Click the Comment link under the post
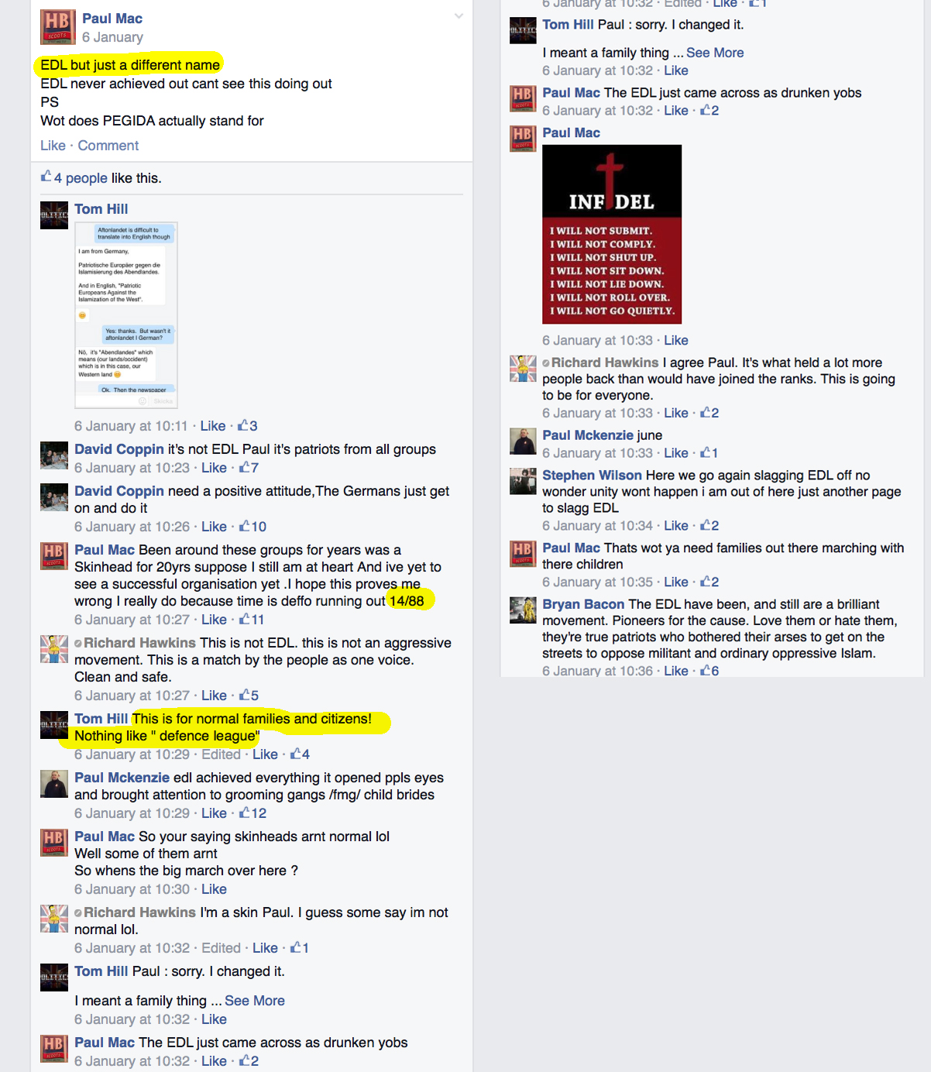Screen dimensions: 931x1072 [x=108, y=146]
